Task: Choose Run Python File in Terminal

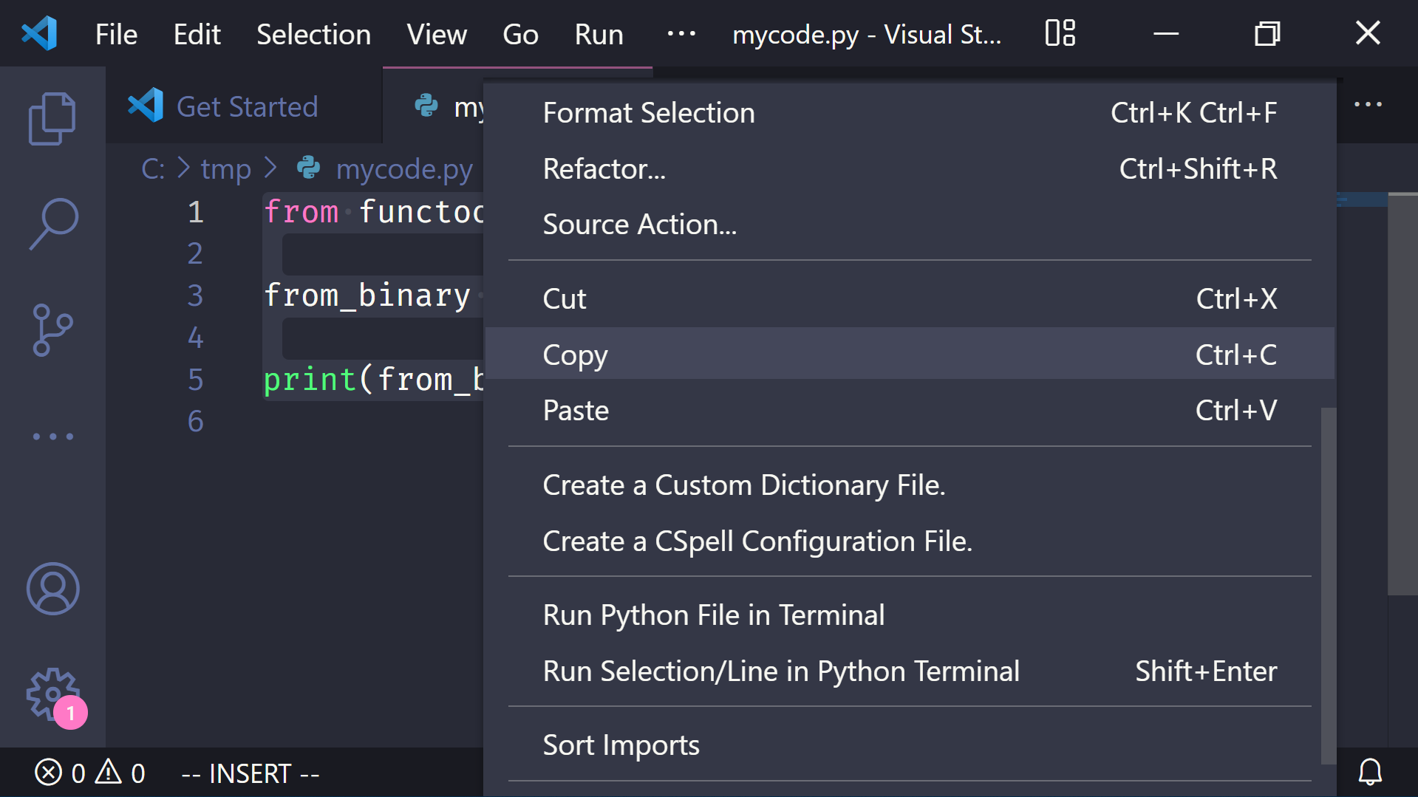Action: pos(910,615)
